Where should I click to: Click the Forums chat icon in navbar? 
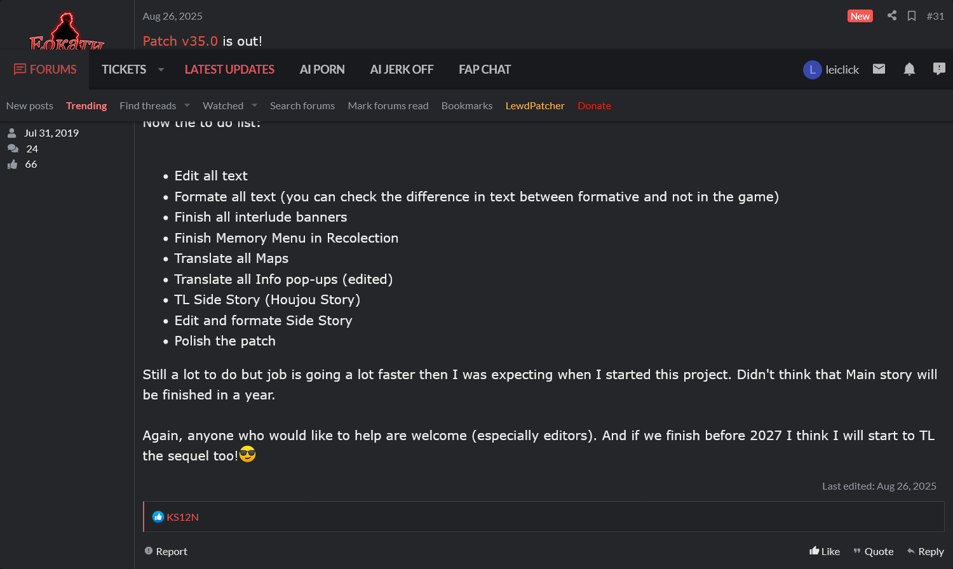tap(20, 69)
